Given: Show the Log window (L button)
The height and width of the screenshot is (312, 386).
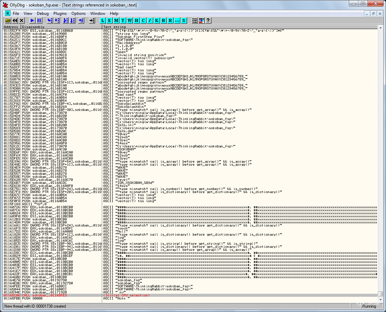Looking at the screenshot, I should click(103, 21).
